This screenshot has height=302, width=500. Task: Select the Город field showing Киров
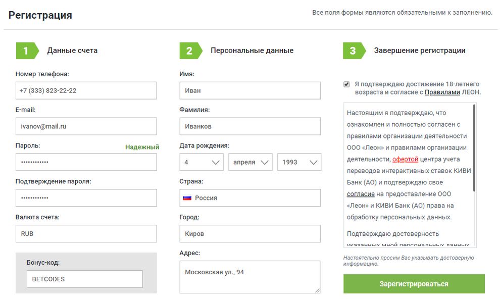250,233
